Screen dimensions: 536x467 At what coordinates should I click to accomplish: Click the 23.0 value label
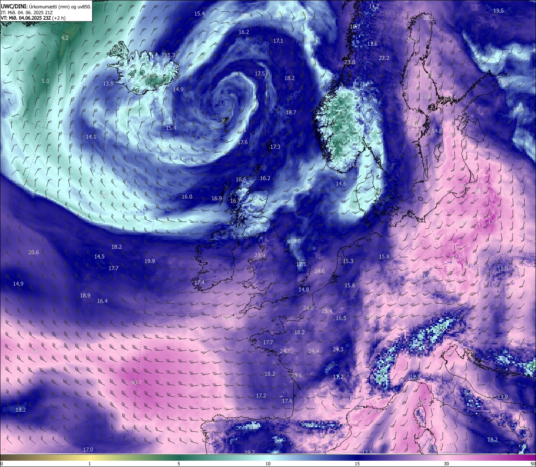[350, 62]
